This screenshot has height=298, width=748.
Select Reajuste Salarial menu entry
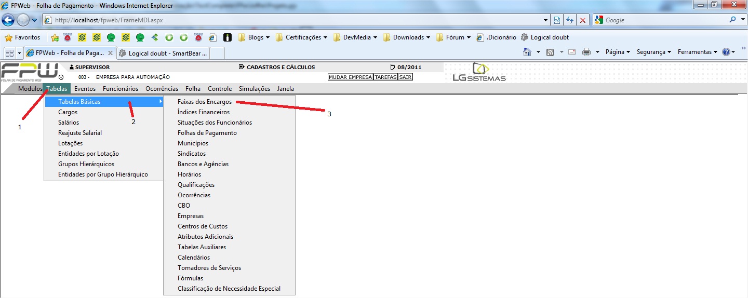(x=104, y=133)
